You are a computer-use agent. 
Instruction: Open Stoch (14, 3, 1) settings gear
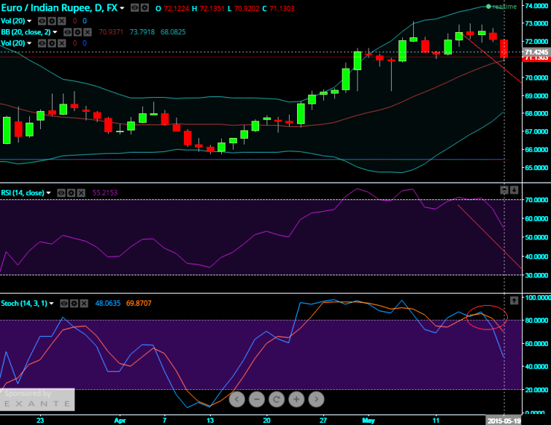click(74, 303)
